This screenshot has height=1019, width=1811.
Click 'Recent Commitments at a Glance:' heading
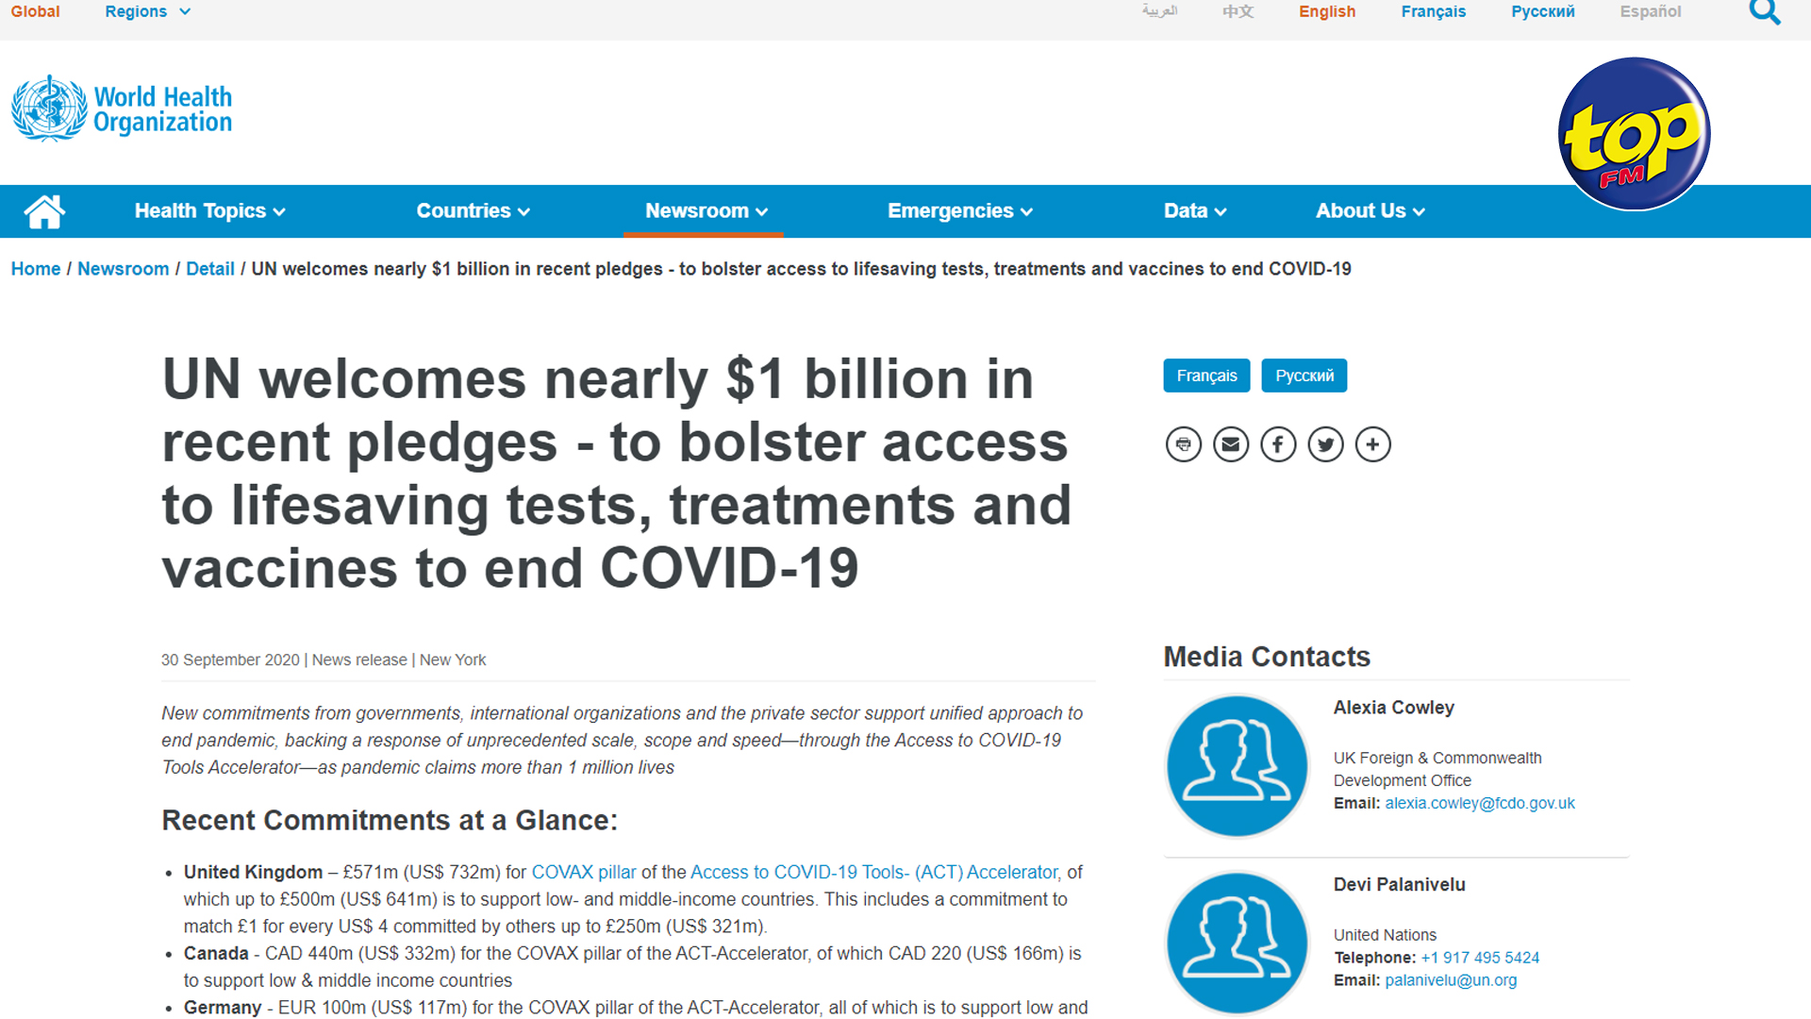(x=390, y=821)
